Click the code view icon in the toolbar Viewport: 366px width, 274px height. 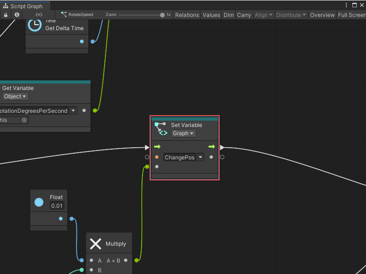pos(38,15)
